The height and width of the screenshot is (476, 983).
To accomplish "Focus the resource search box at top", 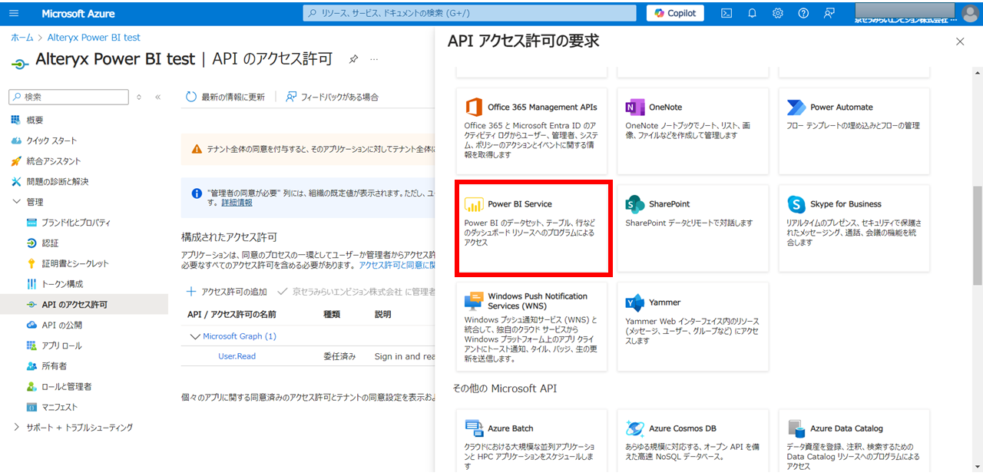I will tap(470, 13).
